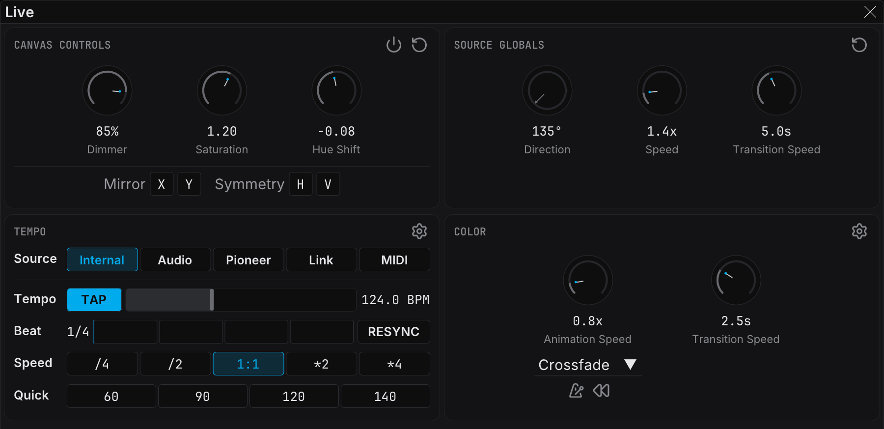Click the RESYNC button
Image resolution: width=884 pixels, height=429 pixels.
(394, 332)
